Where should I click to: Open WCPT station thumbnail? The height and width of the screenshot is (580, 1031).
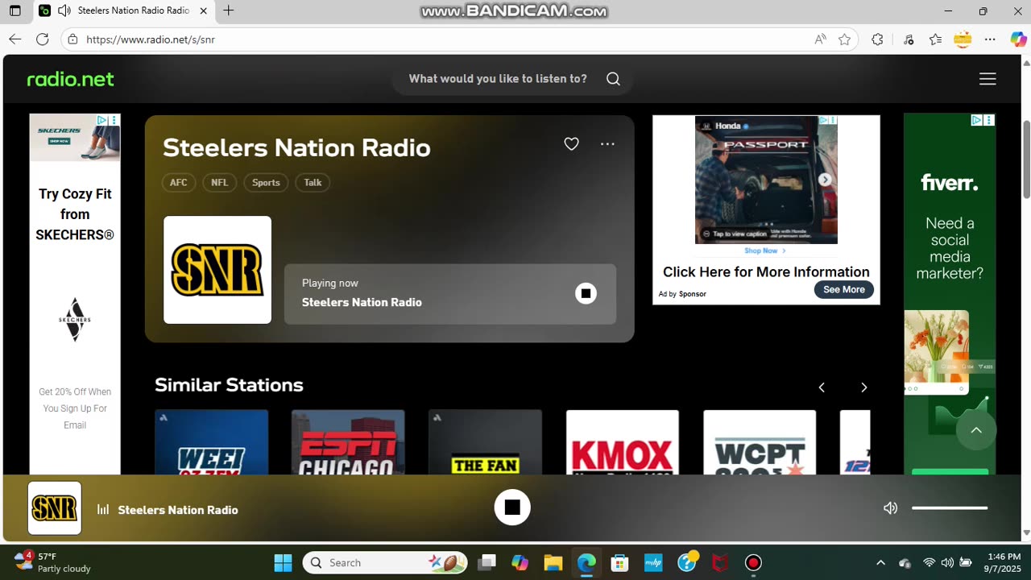coord(760,442)
